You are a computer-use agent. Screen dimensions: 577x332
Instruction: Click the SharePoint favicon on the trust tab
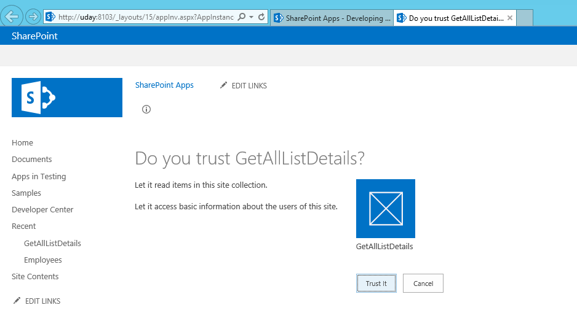coord(402,18)
